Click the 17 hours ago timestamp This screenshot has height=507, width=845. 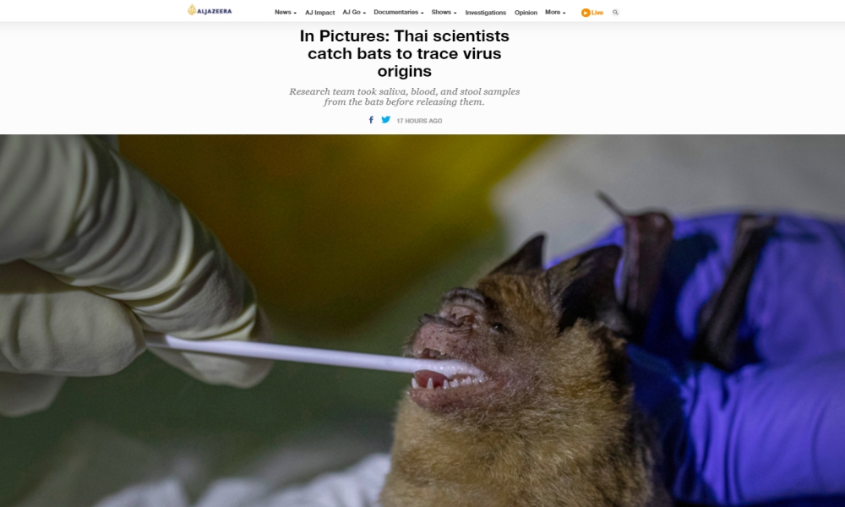tap(419, 121)
